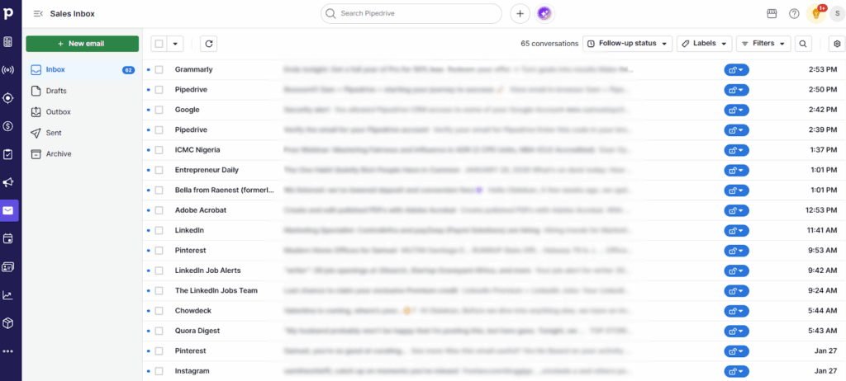Image resolution: width=846 pixels, height=381 pixels.
Task: Select the Inbox folder
Action: click(83, 69)
